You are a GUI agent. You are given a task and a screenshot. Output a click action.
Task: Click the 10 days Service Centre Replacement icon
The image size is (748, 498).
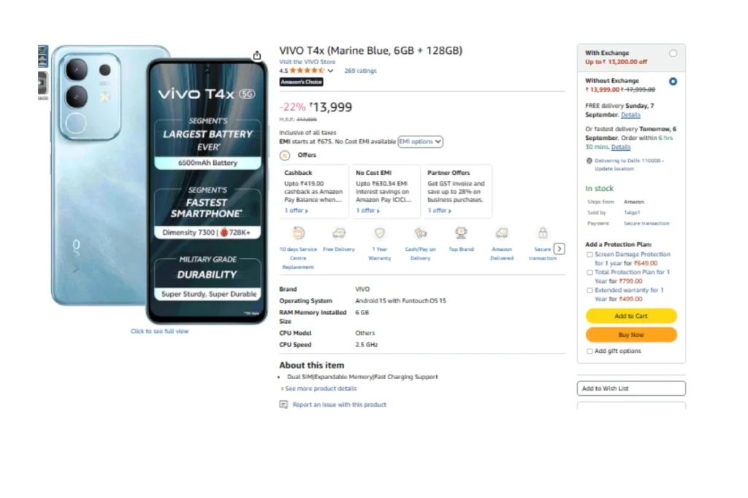tap(298, 233)
